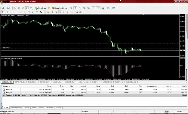Open the Journal terminal tab
Image resolution: width=188 pixels, height=114 pixels.
pos(58,108)
